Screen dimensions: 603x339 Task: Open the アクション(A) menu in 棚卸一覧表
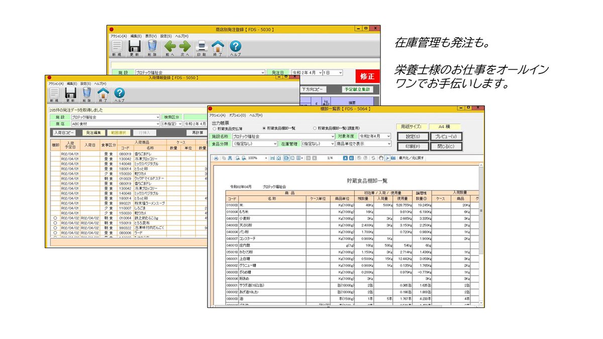pyautogui.click(x=217, y=116)
